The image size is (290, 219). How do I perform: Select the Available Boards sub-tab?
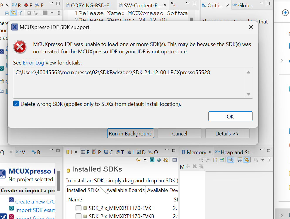click(x=125, y=190)
